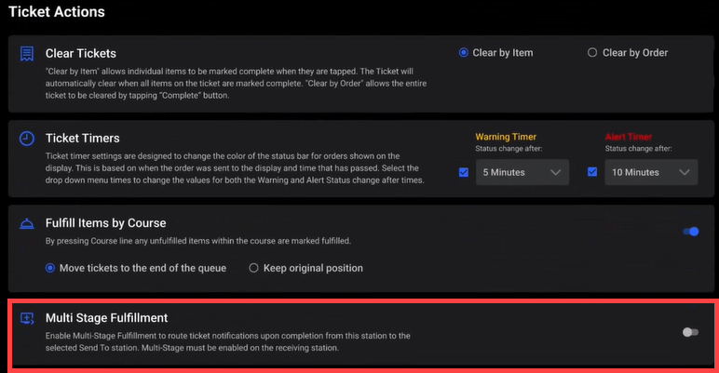Click the Ticket Actions heading
The width and height of the screenshot is (719, 373).
[57, 12]
